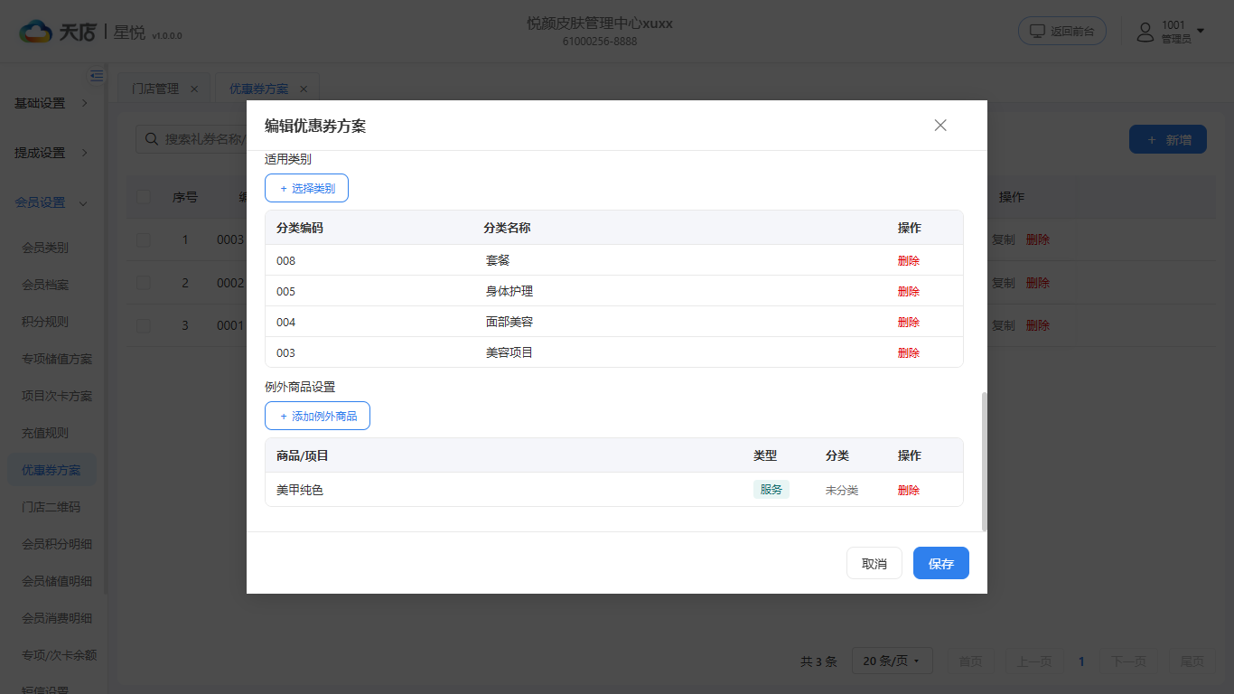Open 会员类别 in the sidebar
Viewport: 1234px width, 694px height.
pyautogui.click(x=45, y=248)
